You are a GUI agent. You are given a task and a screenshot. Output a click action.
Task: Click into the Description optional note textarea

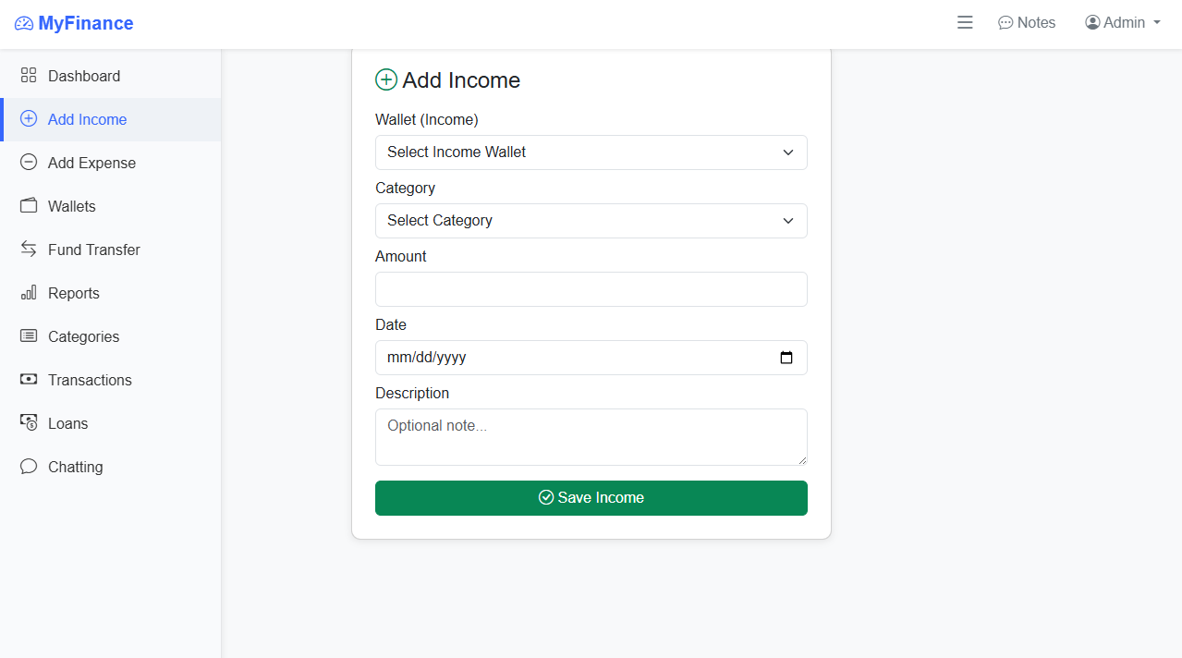pyautogui.click(x=591, y=436)
